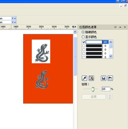Screen dimensions: 128x129
Task: Select the masked lizard bitmap on orange
Action: coord(42,80)
